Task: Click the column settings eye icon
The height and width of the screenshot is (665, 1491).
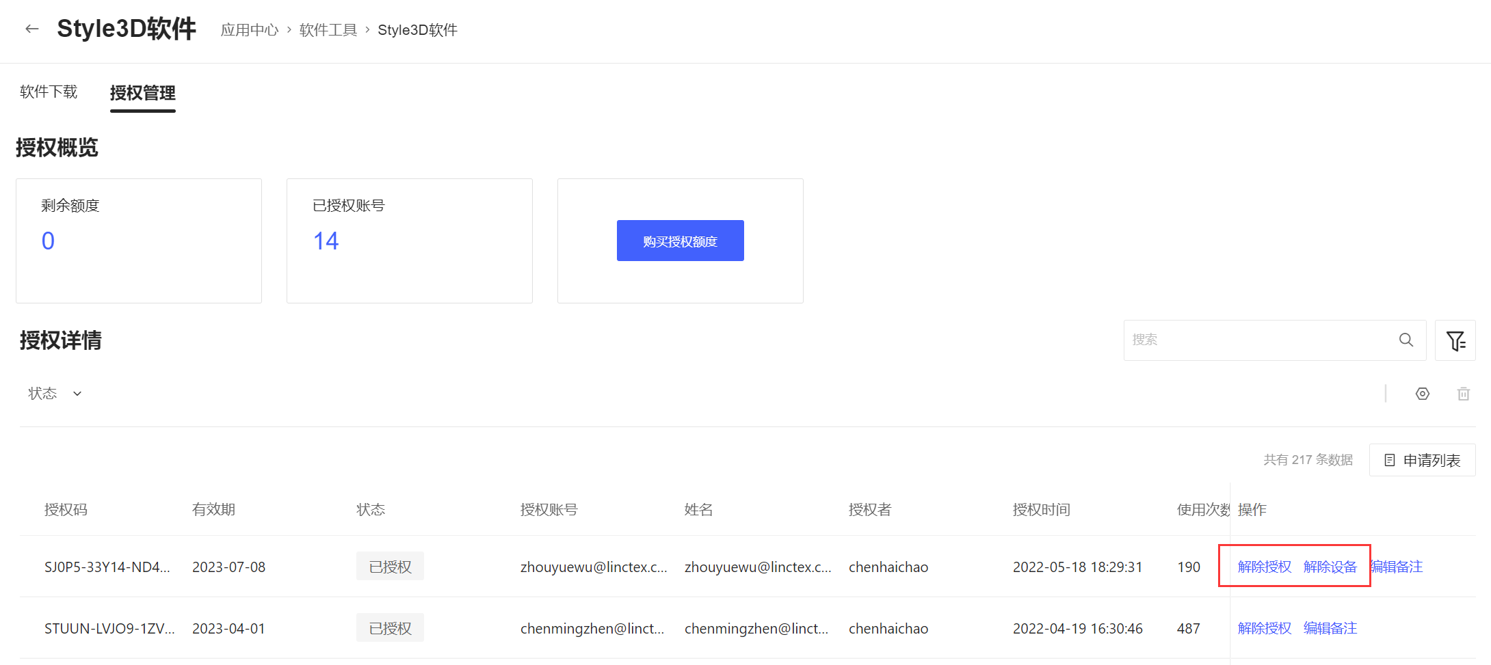Action: click(x=1422, y=394)
